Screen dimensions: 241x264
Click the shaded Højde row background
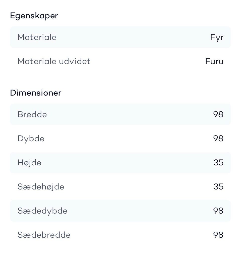[120, 163]
